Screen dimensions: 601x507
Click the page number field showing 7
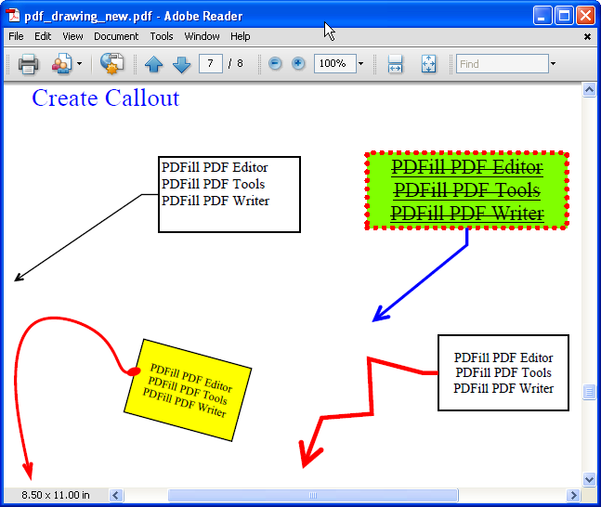pos(210,64)
